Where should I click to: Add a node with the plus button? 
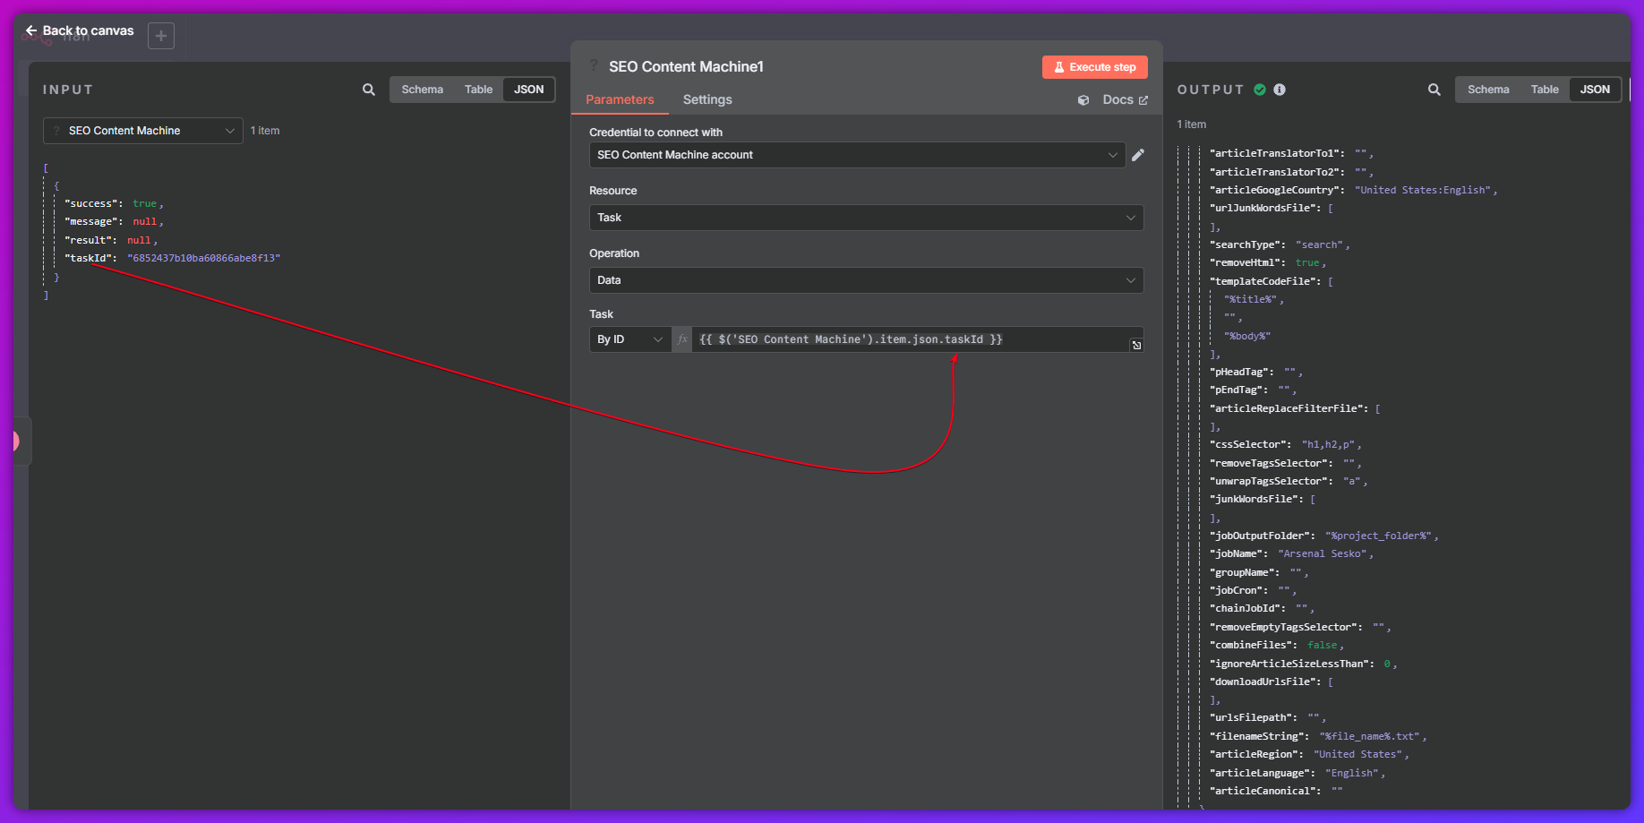click(161, 36)
